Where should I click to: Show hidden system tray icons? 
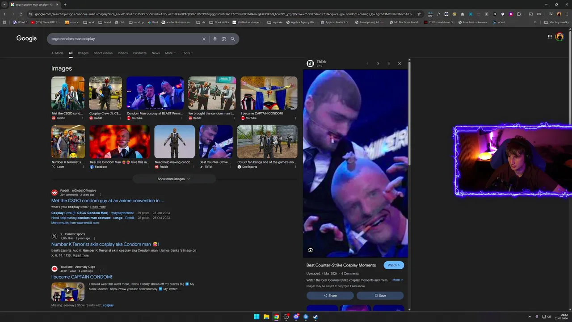pyautogui.click(x=530, y=317)
